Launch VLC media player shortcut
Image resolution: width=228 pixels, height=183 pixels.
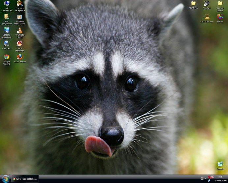[20, 33]
